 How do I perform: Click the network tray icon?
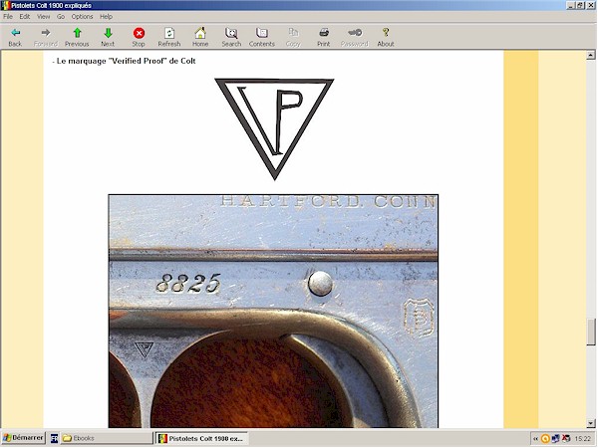pyautogui.click(x=556, y=439)
